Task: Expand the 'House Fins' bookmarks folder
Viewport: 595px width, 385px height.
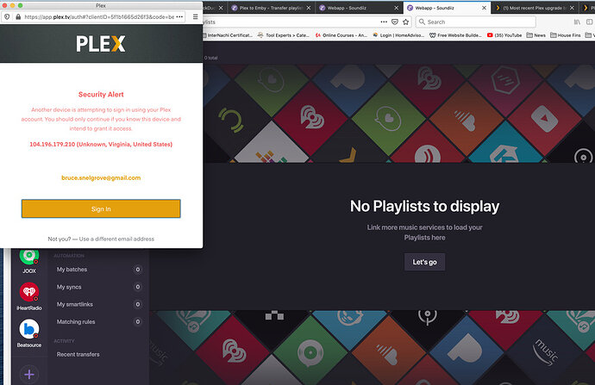Action: pyautogui.click(x=566, y=35)
